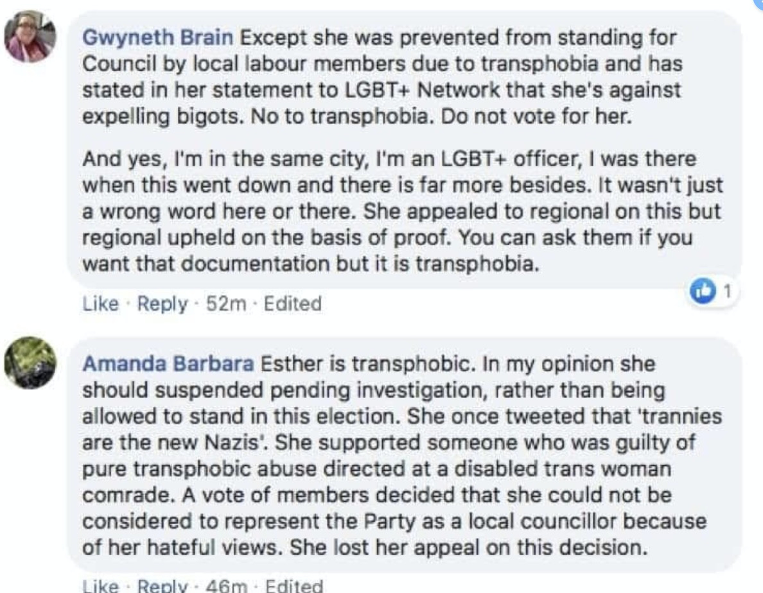The height and width of the screenshot is (593, 763).
Task: Click the Gwyneth Brain name link
Action: (157, 37)
